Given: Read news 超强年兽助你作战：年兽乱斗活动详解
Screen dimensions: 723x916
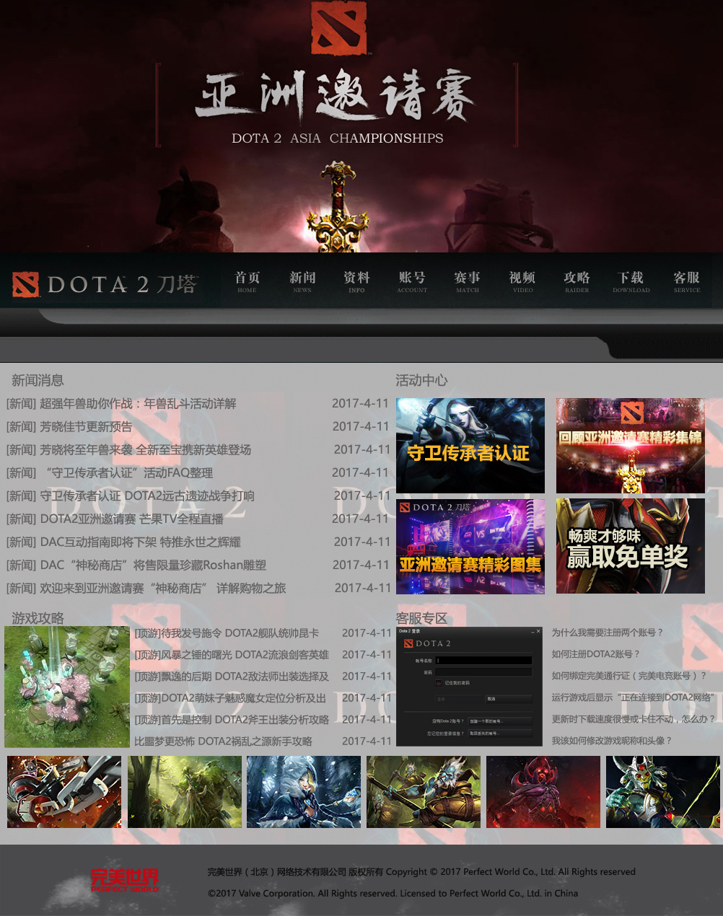Looking at the screenshot, I should pyautogui.click(x=138, y=404).
